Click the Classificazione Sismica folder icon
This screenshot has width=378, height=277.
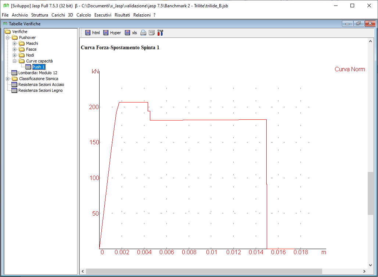pos(15,79)
